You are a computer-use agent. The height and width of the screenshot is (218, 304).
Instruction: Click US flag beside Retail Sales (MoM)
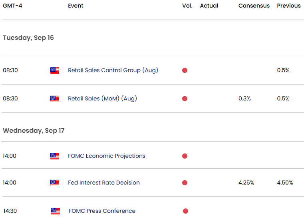pyautogui.click(x=55, y=99)
